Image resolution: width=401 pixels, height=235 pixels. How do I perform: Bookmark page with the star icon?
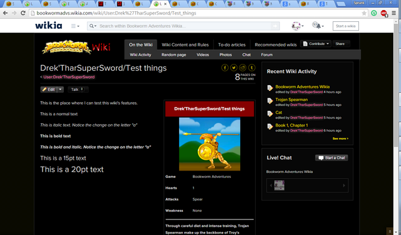(x=364, y=13)
